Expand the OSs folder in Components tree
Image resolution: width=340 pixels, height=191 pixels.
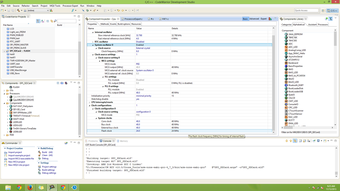[4, 90]
